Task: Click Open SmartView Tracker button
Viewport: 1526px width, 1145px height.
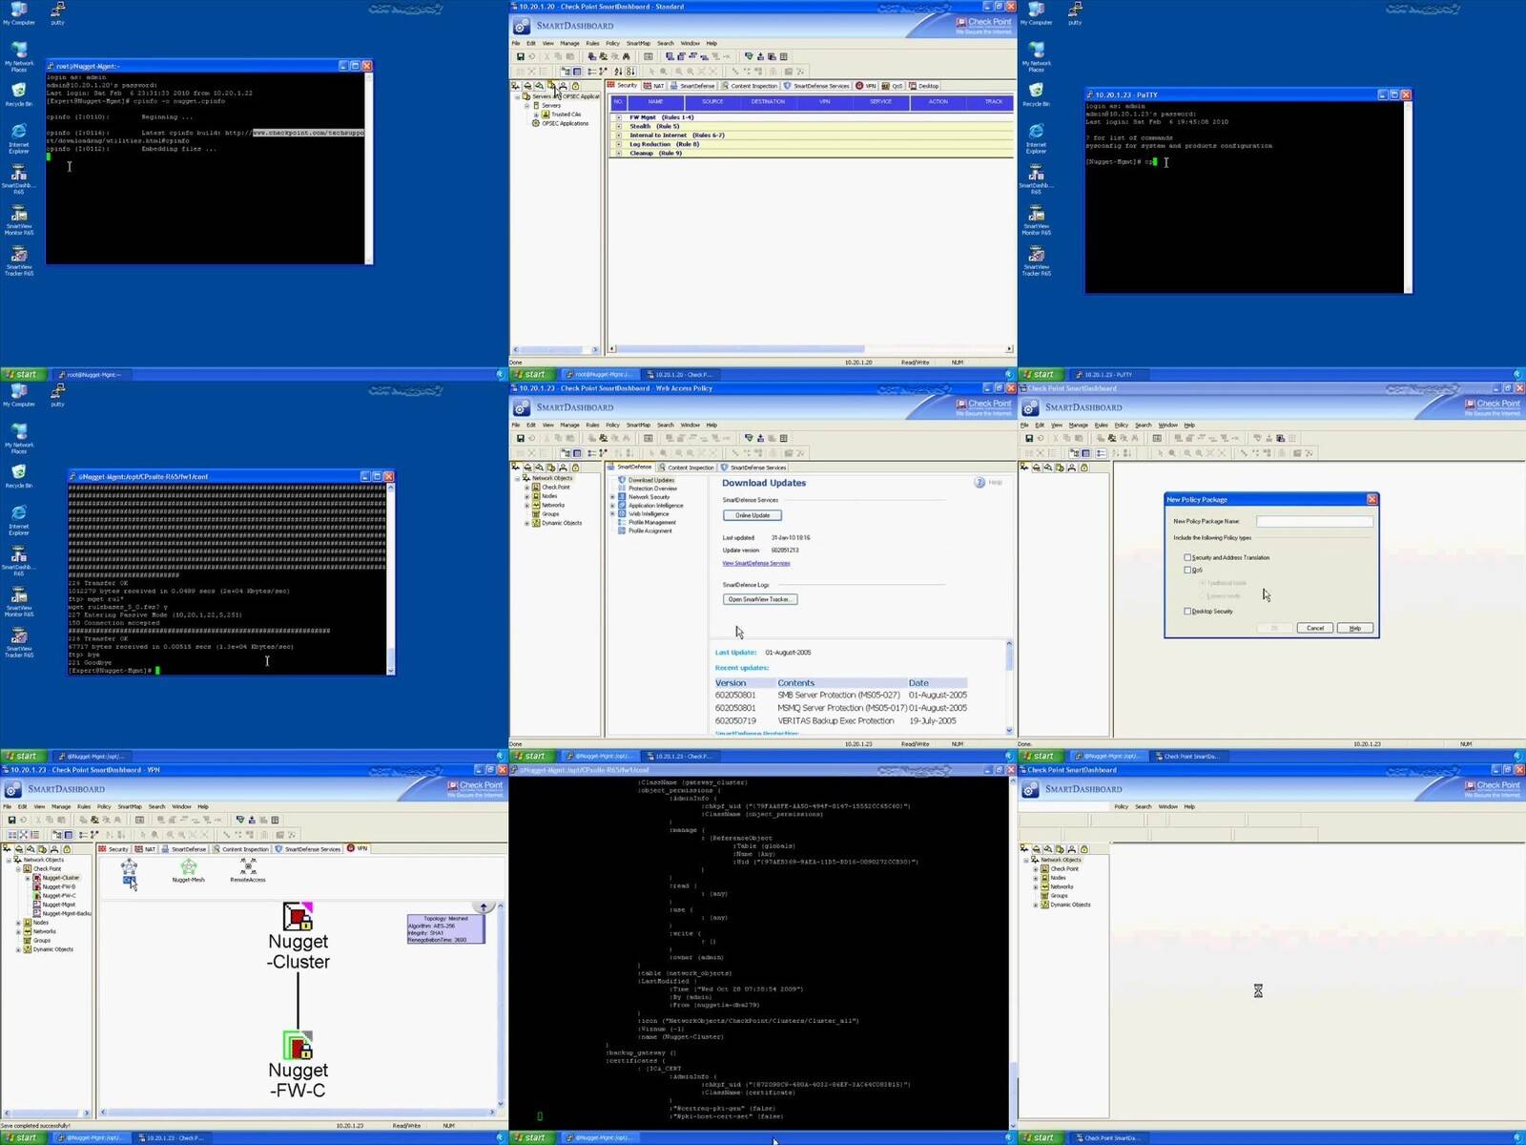Action: coord(760,599)
